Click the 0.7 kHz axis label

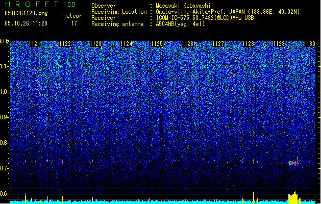[4, 168]
